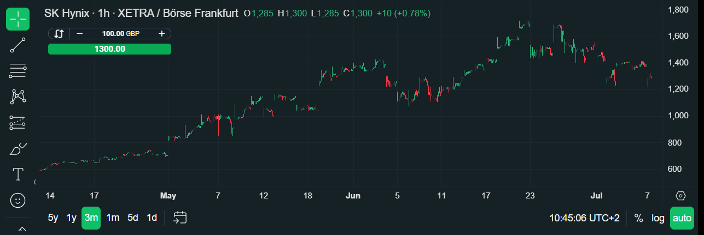Image resolution: width=704 pixels, height=235 pixels.
Task: Click the green 1300.00 buy button
Action: pyautogui.click(x=109, y=49)
